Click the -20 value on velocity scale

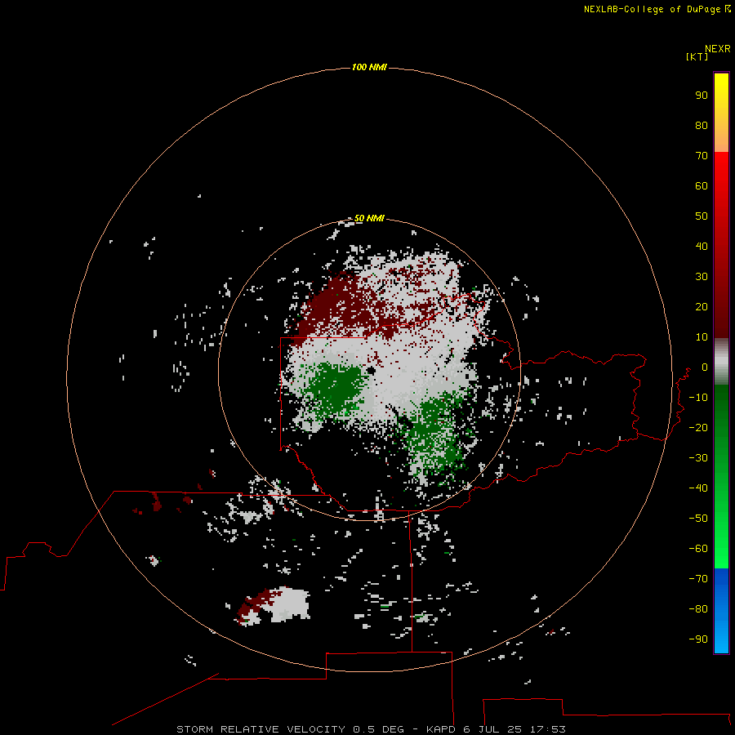coord(698,427)
